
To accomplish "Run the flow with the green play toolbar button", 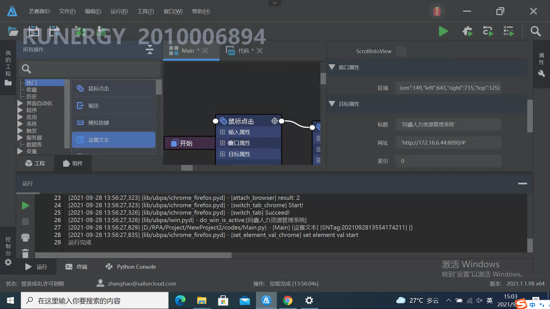I will [443, 31].
